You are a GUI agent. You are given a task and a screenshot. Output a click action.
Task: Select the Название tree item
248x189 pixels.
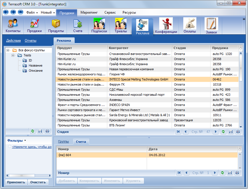(35, 65)
